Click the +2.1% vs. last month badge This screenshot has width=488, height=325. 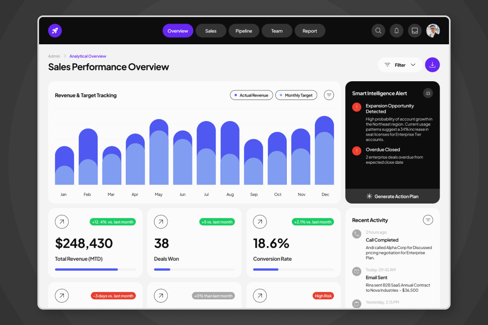pyautogui.click(x=313, y=222)
